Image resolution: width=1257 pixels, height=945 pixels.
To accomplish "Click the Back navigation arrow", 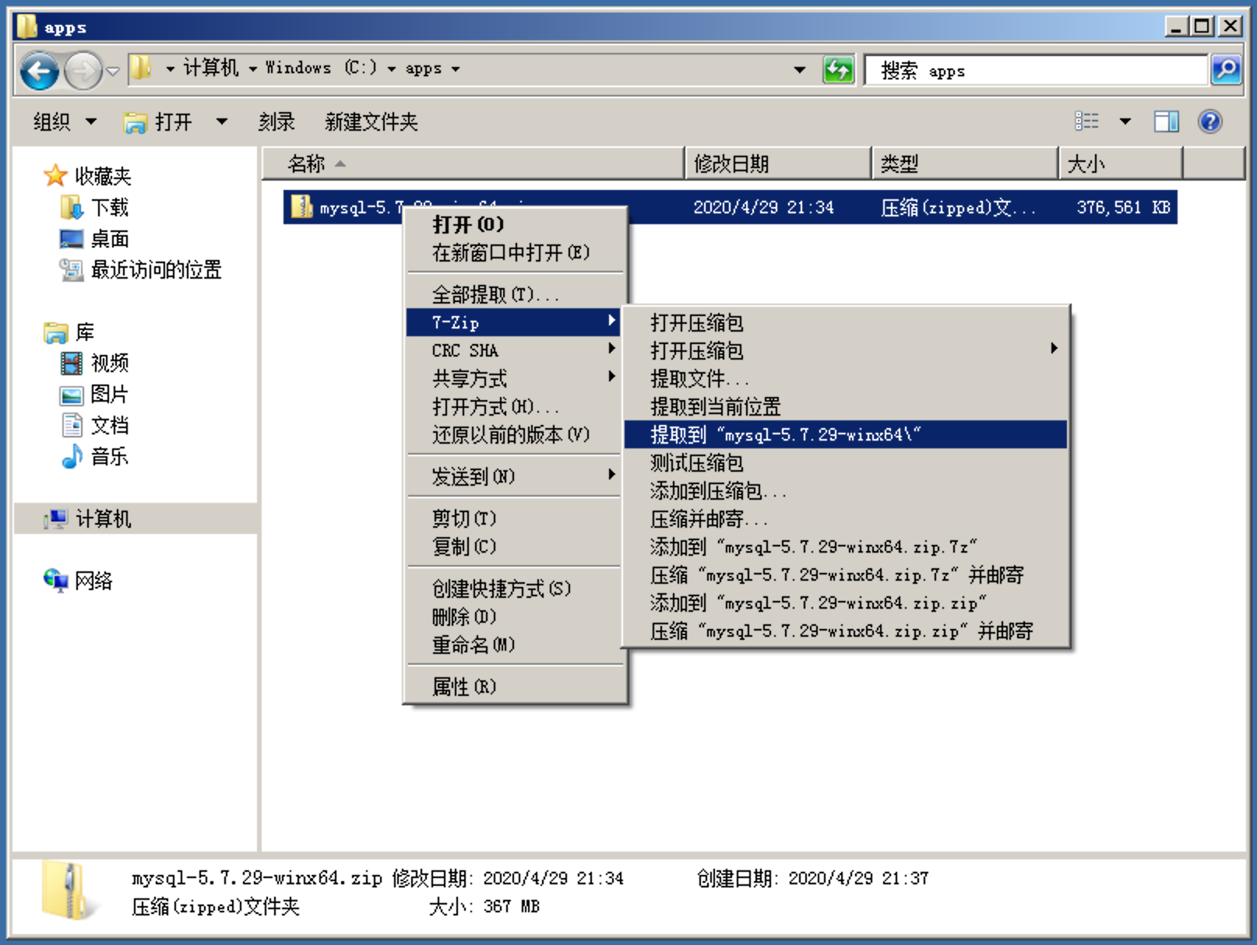I will [39, 71].
